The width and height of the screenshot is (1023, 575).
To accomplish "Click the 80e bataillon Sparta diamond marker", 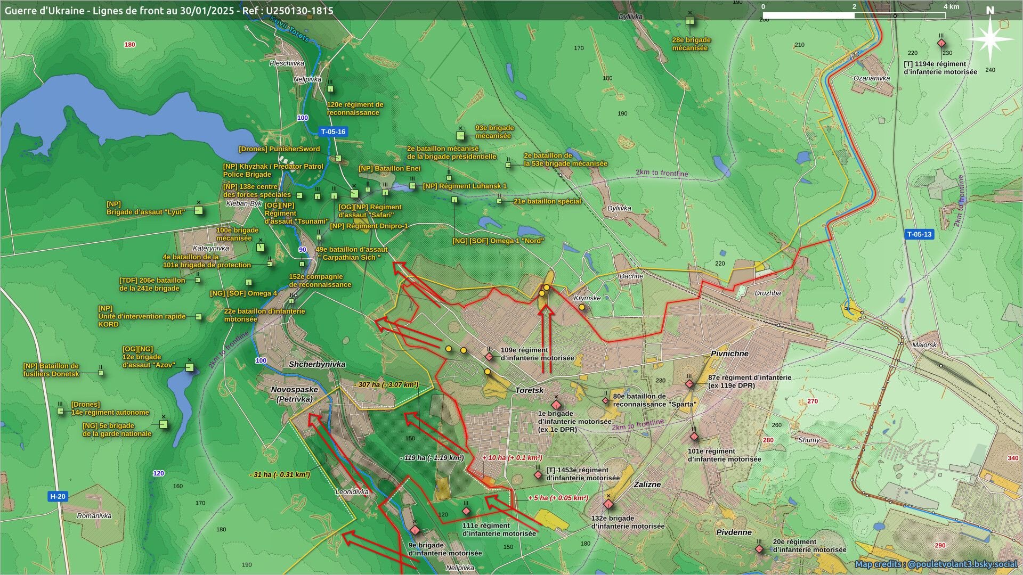I will tap(605, 400).
